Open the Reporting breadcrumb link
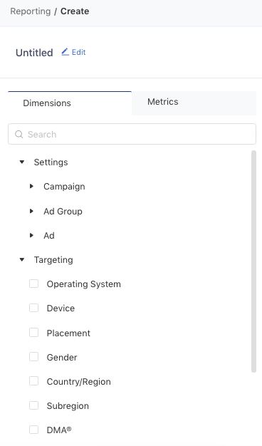This screenshot has width=262, height=446. pyautogui.click(x=31, y=11)
